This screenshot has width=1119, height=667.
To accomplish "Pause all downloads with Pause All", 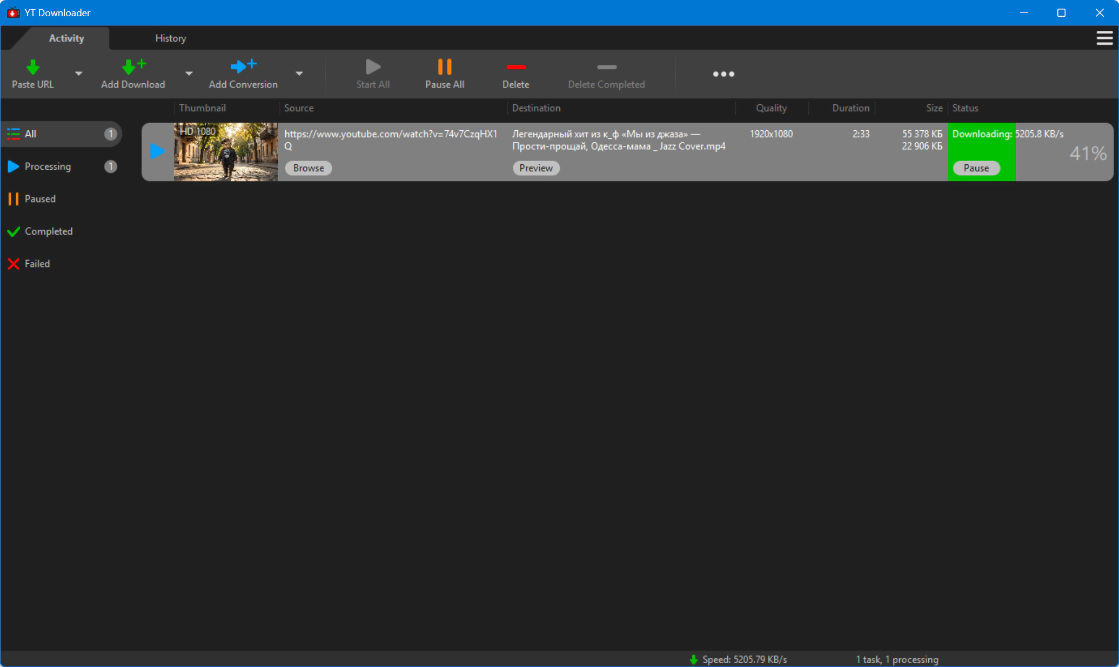I will 445,74.
